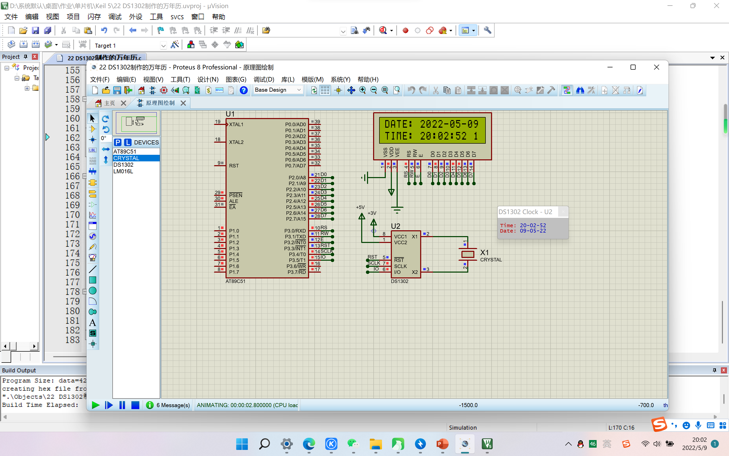
Task: Open the 6 Message(s) log
Action: pyautogui.click(x=173, y=405)
